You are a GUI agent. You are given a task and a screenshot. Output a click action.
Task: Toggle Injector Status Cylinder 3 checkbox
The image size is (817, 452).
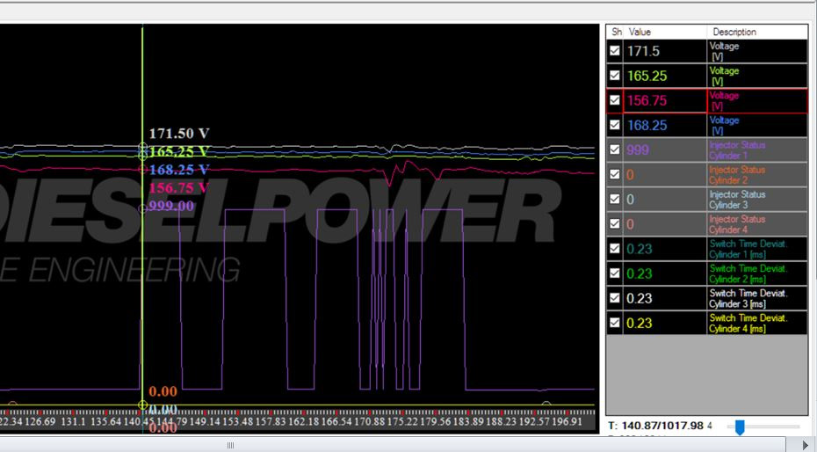615,199
